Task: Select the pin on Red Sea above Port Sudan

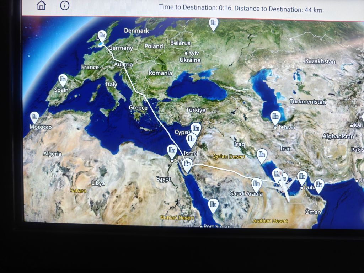Action: click(213, 205)
